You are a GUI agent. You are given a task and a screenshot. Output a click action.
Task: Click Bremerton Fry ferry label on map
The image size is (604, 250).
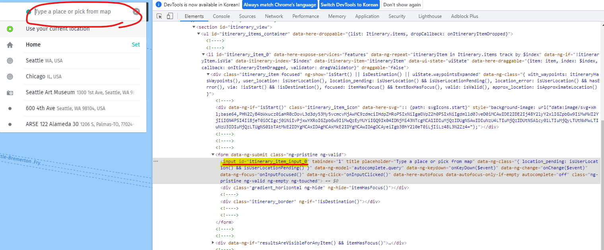pos(21,159)
